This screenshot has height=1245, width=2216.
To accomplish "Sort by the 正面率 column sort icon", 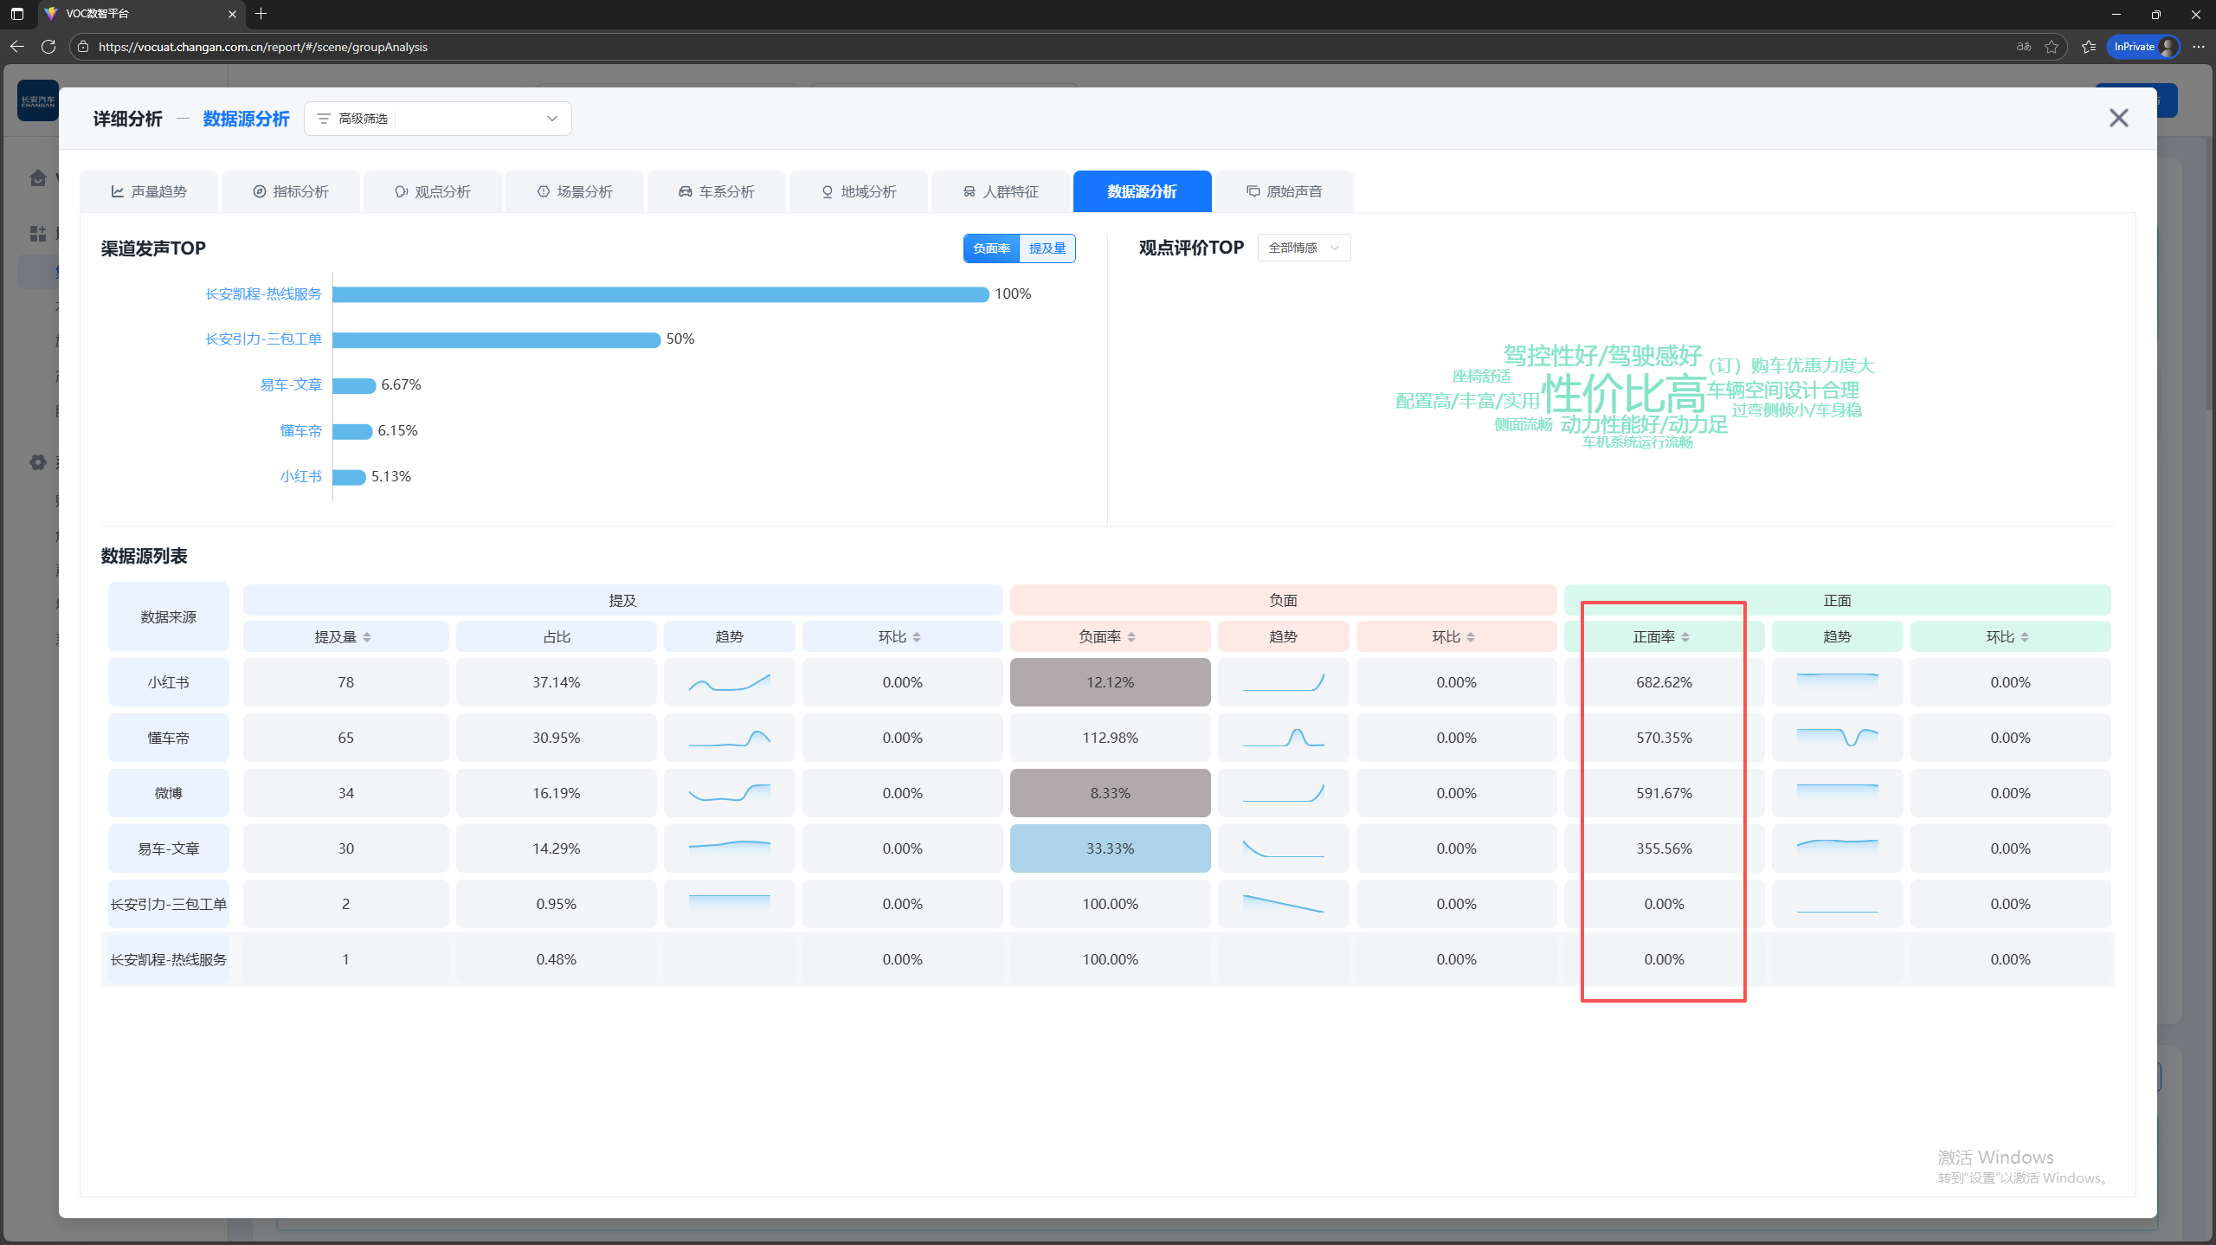I will point(1685,637).
